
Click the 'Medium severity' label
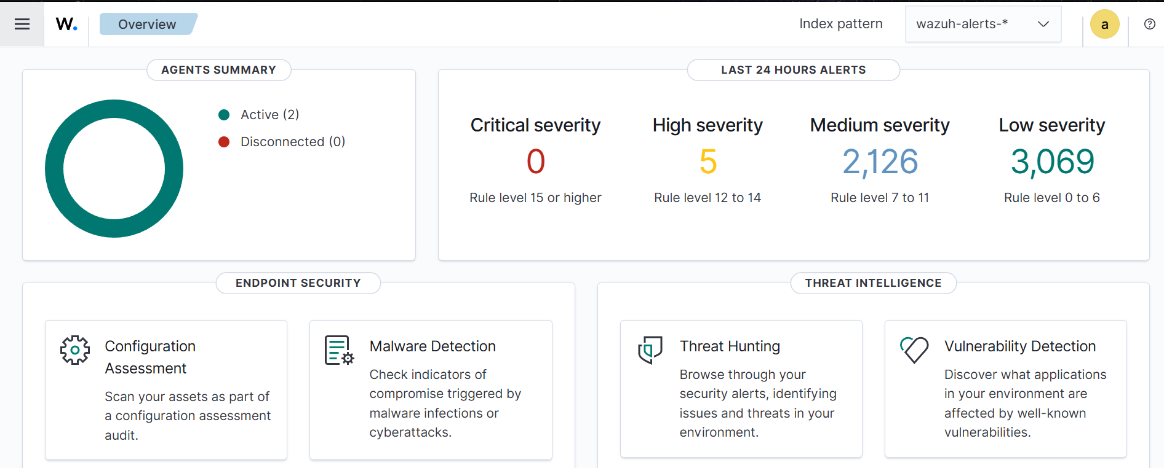tap(880, 125)
